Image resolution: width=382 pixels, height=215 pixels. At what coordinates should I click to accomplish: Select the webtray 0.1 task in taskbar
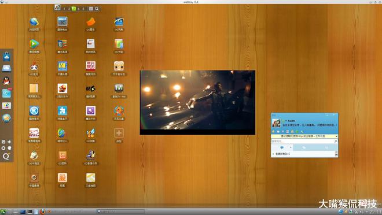120,212
